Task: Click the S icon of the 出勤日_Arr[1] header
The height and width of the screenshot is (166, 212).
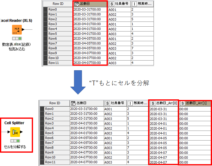Action: click(x=183, y=103)
